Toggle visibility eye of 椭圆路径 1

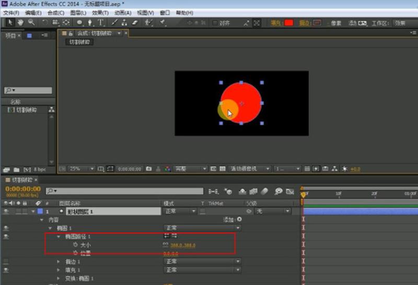6,237
